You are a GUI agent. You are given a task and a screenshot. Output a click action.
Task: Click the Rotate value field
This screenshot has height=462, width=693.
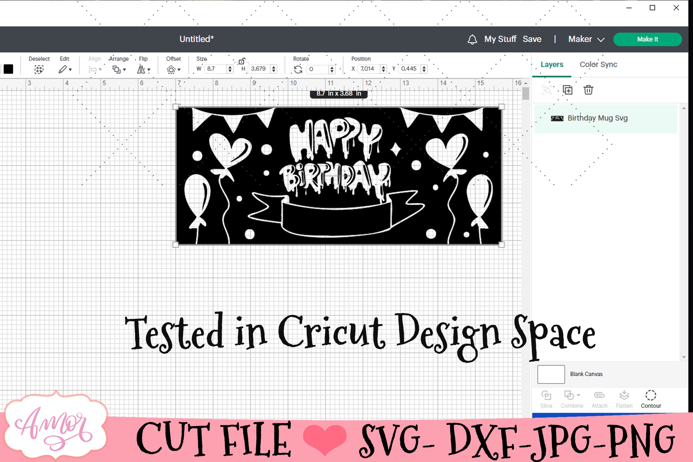[x=317, y=69]
